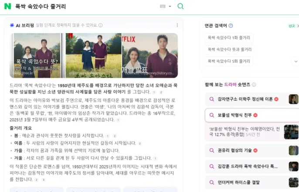Open the AI 브리핑 three-dot menu
Screen dimensions: 299x192
[177, 25]
